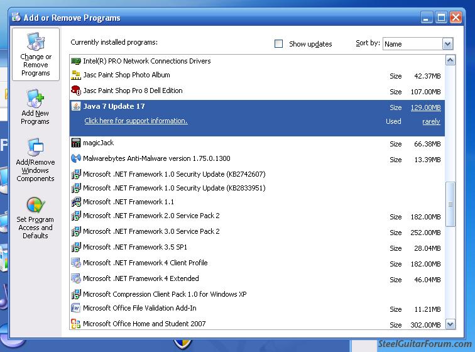Click Jasc Paint Shop Pro 8 icon

(x=76, y=91)
